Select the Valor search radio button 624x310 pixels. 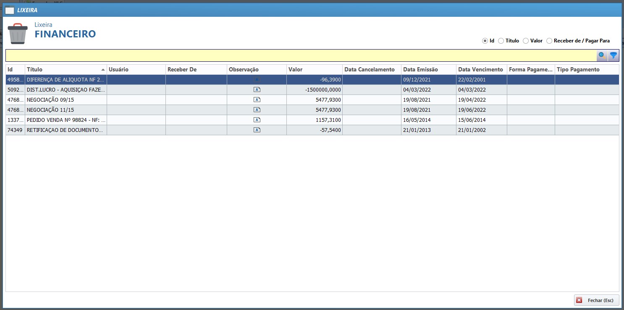pyautogui.click(x=526, y=41)
